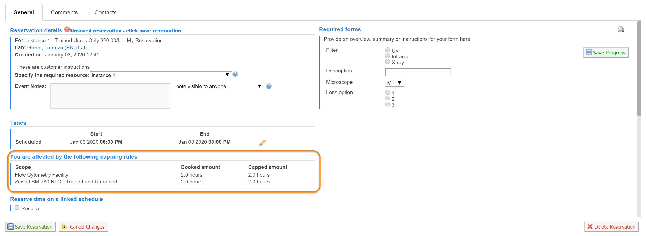Expand the note visibility dropdown

click(x=219, y=86)
